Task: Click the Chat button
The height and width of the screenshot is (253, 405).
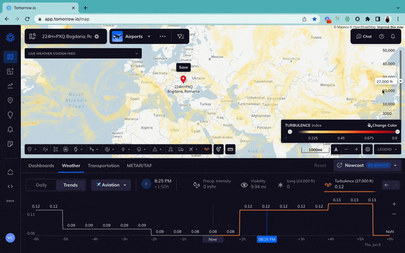Action: pos(364,36)
